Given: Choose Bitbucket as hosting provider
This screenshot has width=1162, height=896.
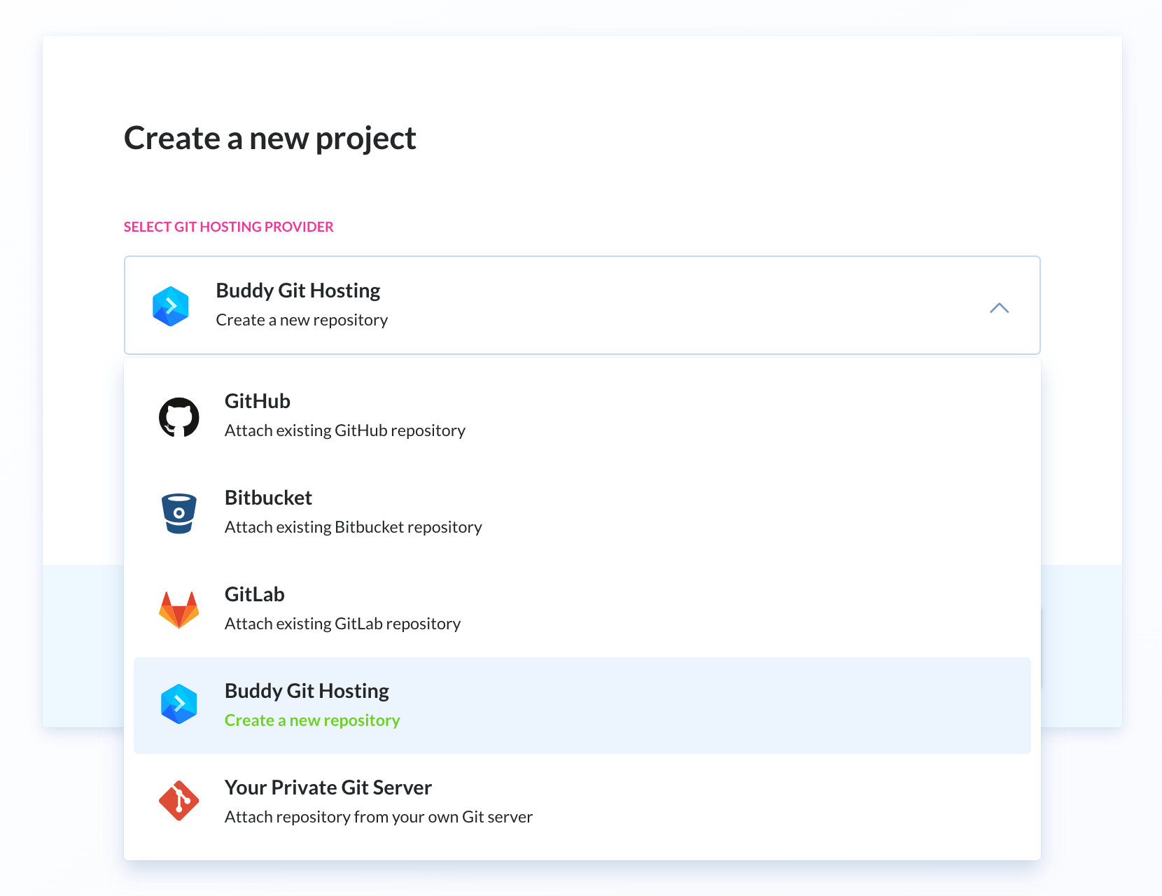Looking at the screenshot, I should [582, 512].
